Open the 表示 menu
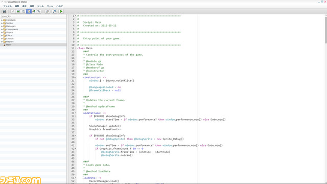Image resolution: width=327 pixels, height=184 pixels. pyautogui.click(x=25, y=6)
